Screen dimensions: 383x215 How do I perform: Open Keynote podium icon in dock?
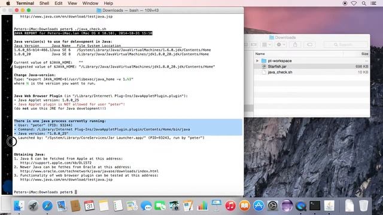tap(217, 205)
